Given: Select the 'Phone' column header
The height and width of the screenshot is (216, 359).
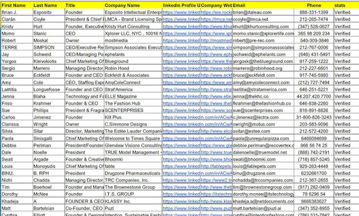Looking at the screenshot, I should pyautogui.click(x=314, y=5).
